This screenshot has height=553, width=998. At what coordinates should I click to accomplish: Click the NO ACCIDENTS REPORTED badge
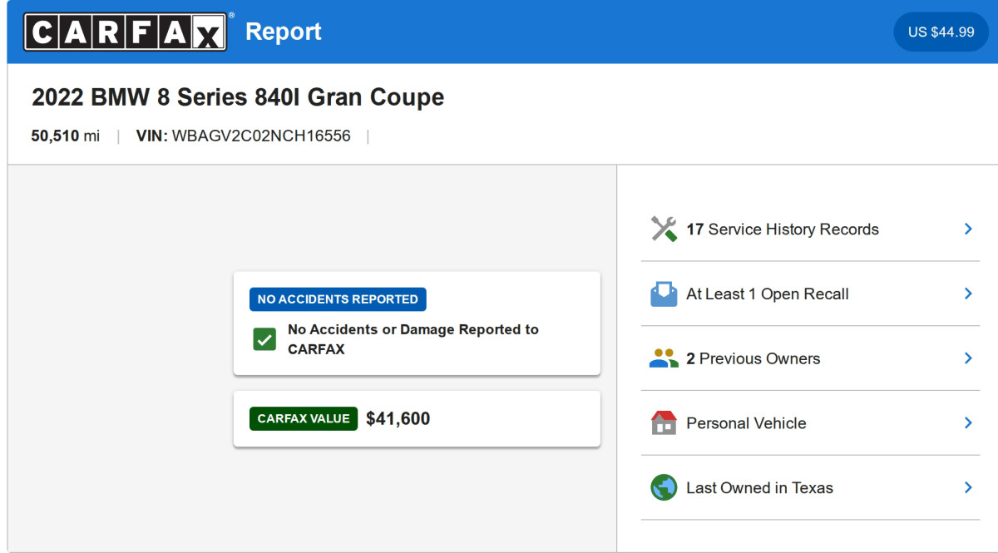point(338,299)
